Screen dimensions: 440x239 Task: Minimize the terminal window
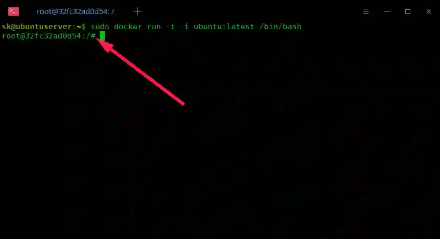(x=387, y=11)
